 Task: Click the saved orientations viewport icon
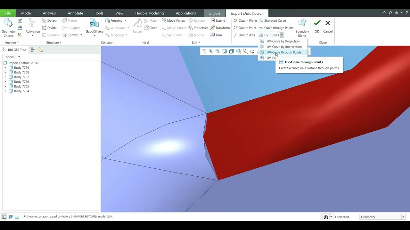tap(238, 51)
